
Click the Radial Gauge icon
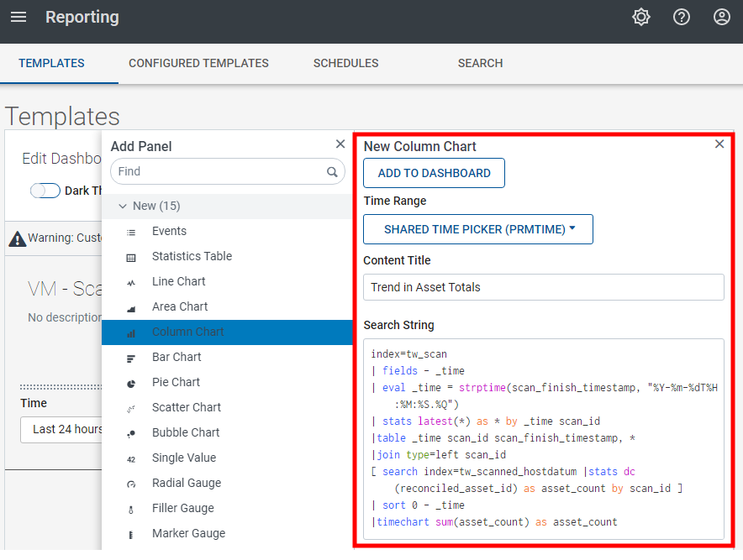(131, 484)
